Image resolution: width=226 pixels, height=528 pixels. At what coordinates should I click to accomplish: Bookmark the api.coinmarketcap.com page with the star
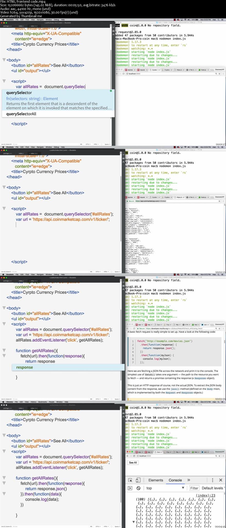219,201
